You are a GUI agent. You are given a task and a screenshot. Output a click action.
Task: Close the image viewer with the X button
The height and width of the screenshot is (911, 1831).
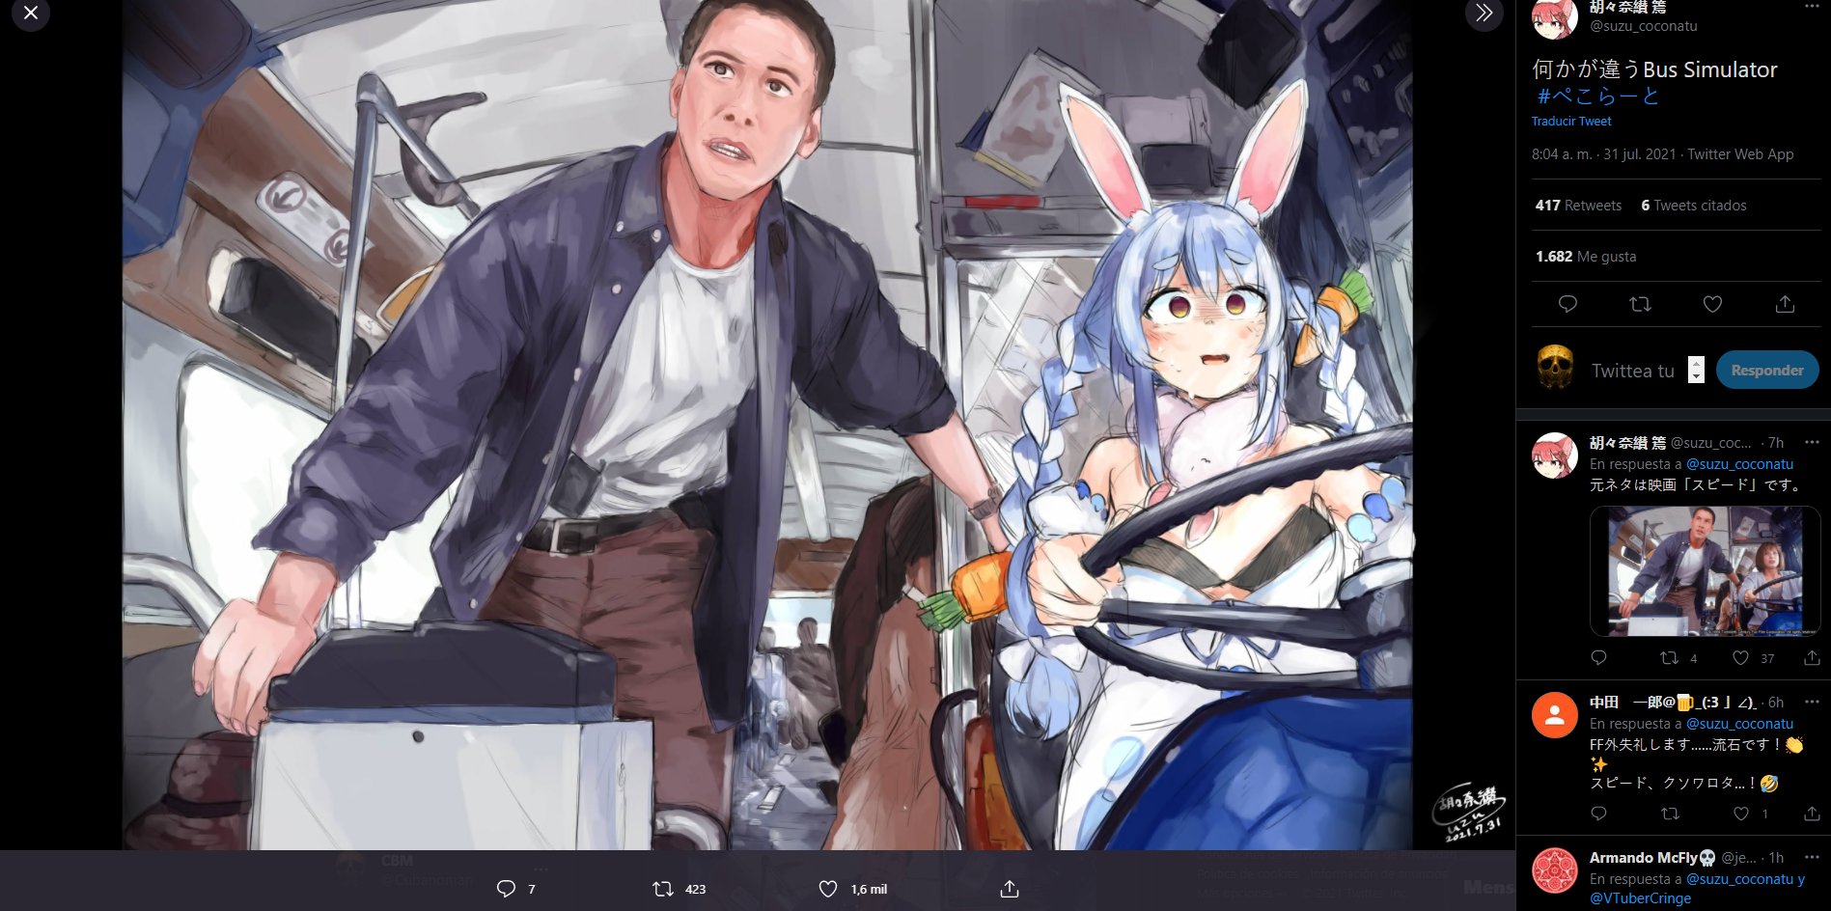coord(31,14)
